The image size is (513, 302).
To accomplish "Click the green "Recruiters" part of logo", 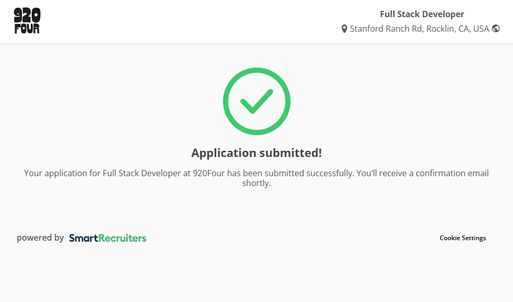I will (122, 238).
